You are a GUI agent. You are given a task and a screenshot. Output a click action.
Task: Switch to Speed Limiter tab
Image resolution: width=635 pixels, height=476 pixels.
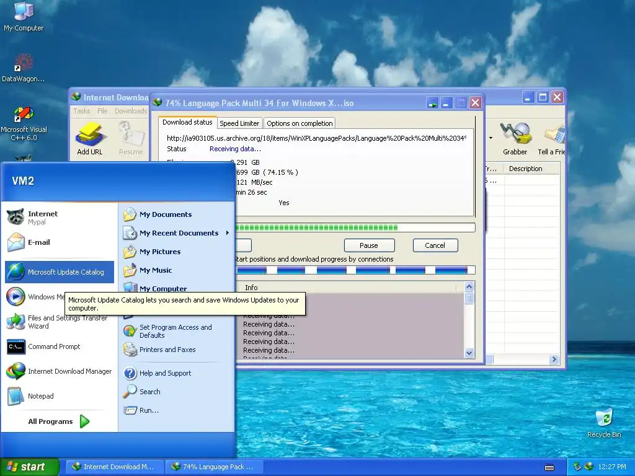pyautogui.click(x=239, y=123)
